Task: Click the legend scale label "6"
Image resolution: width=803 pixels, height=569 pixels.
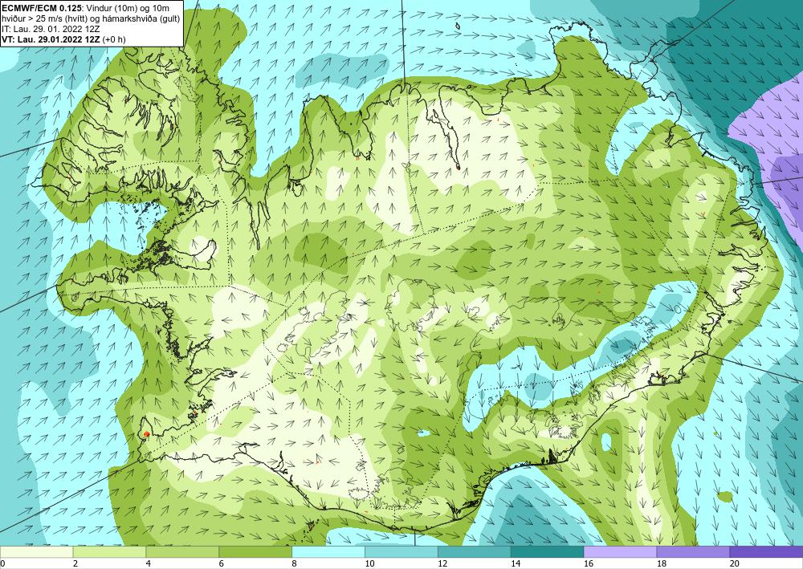Action: [222, 563]
